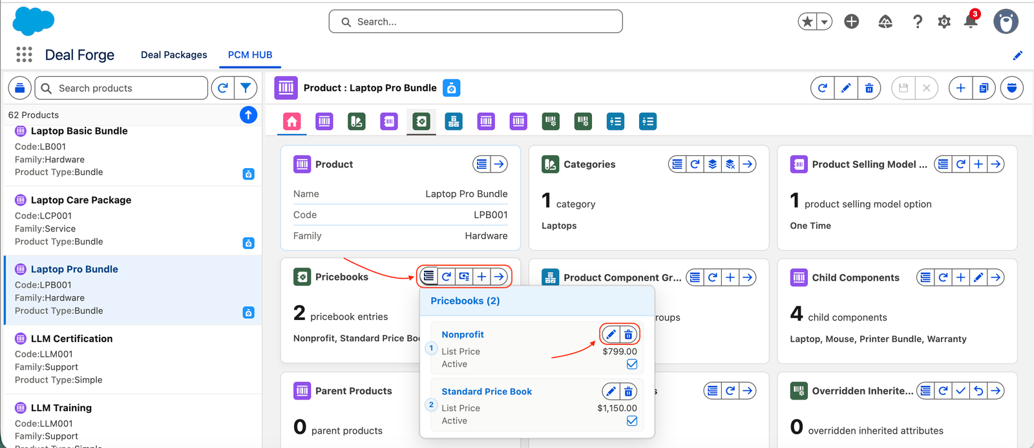This screenshot has height=448, width=1034.
Task: Open the Product Selling Model tab icon
Action: [389, 121]
